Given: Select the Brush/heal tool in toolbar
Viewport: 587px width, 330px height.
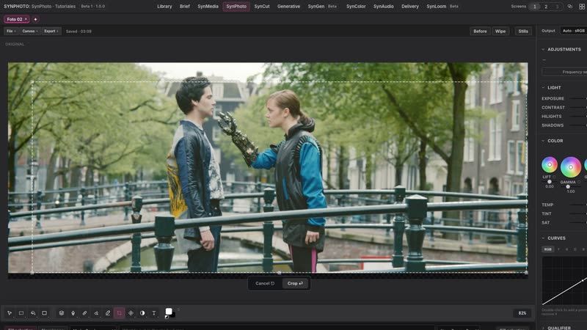Looking at the screenshot, I should point(85,313).
